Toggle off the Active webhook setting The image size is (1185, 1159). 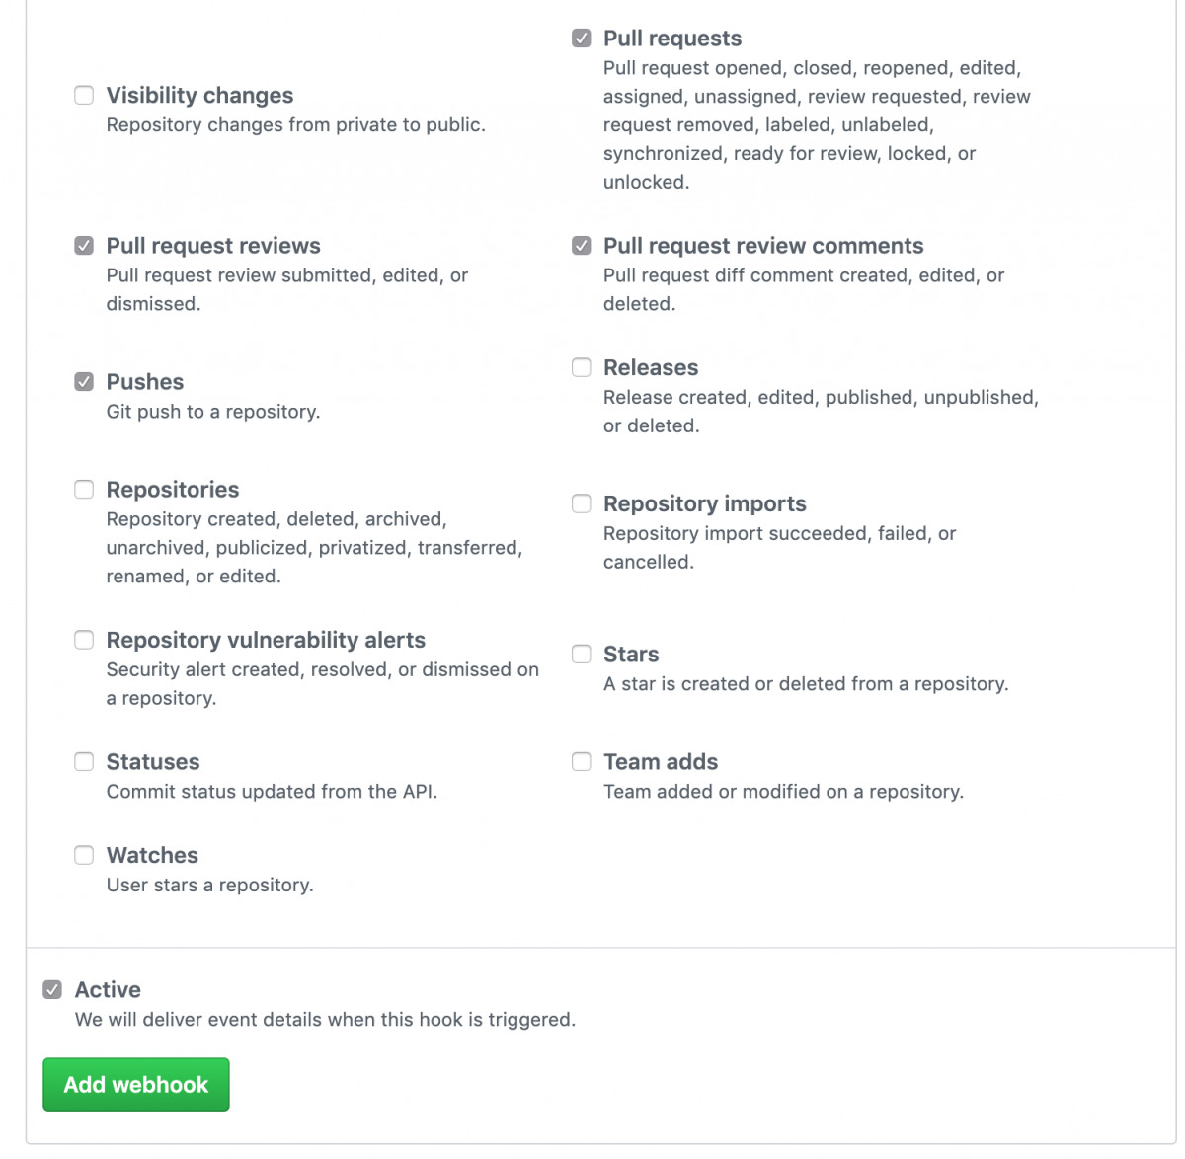coord(51,989)
